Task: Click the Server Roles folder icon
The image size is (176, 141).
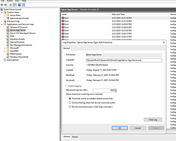Action: 8,15
